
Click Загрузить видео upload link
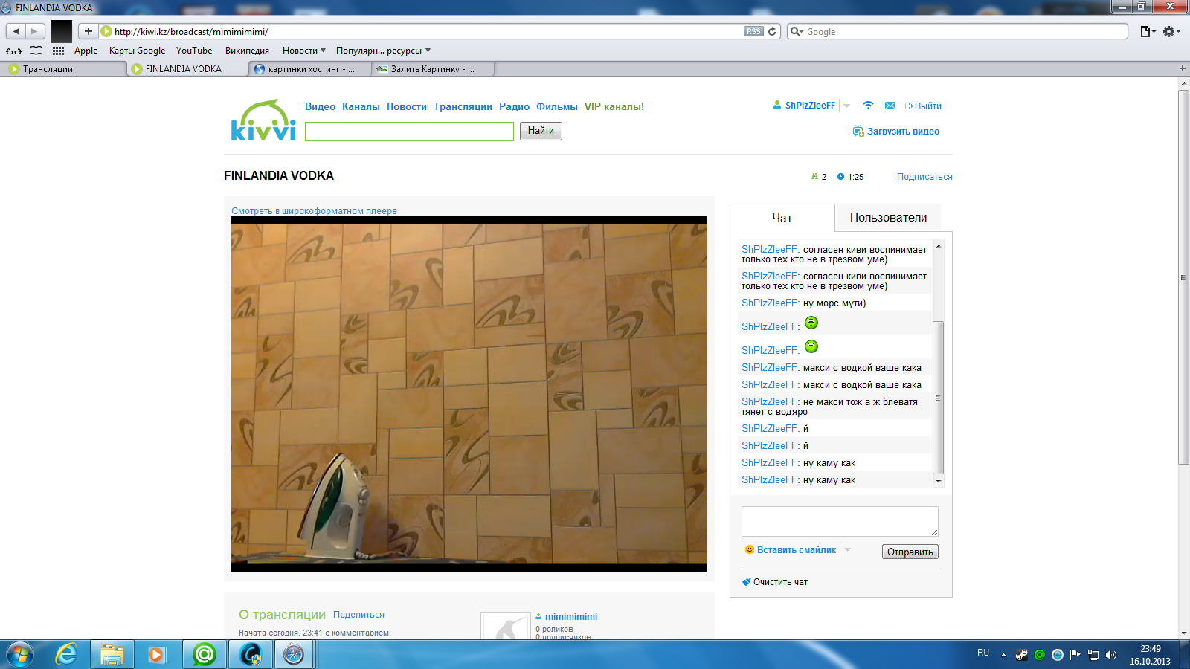click(903, 132)
